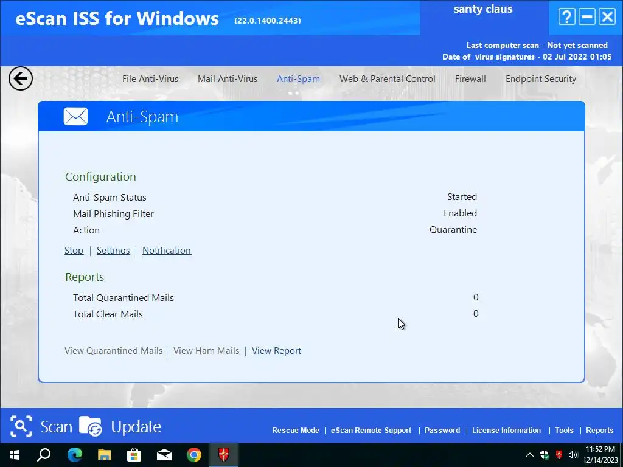Click the Scan label
Screen dimensions: 623x467
tap(57, 427)
